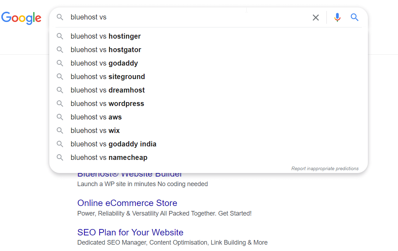Image resolution: width=398 pixels, height=251 pixels.
Task: Click magnifier icon beside hostinger suggestion
Action: point(60,36)
